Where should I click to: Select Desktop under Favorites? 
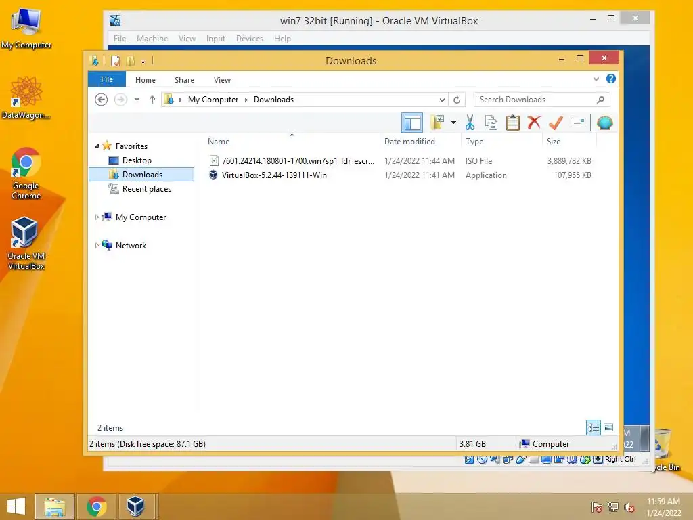pos(137,160)
